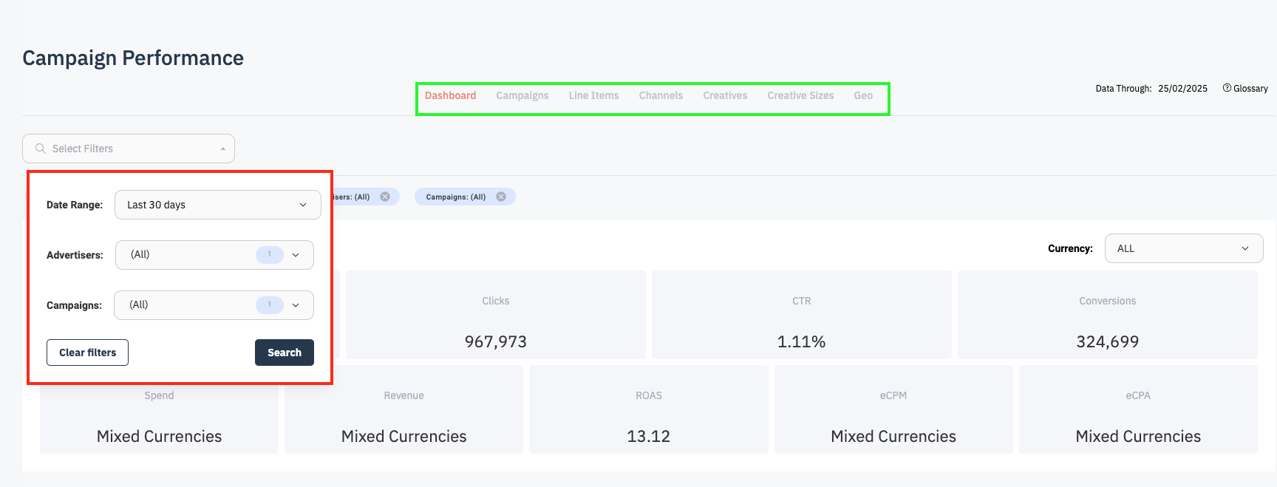Expand the Campaigns filter dropdown

[x=296, y=305]
